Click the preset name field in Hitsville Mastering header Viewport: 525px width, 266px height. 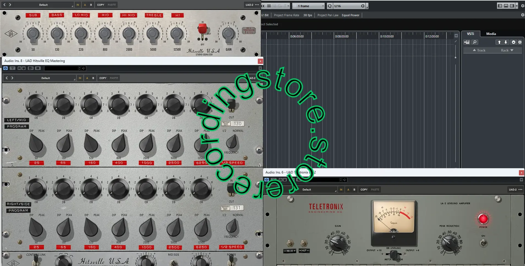click(61, 68)
